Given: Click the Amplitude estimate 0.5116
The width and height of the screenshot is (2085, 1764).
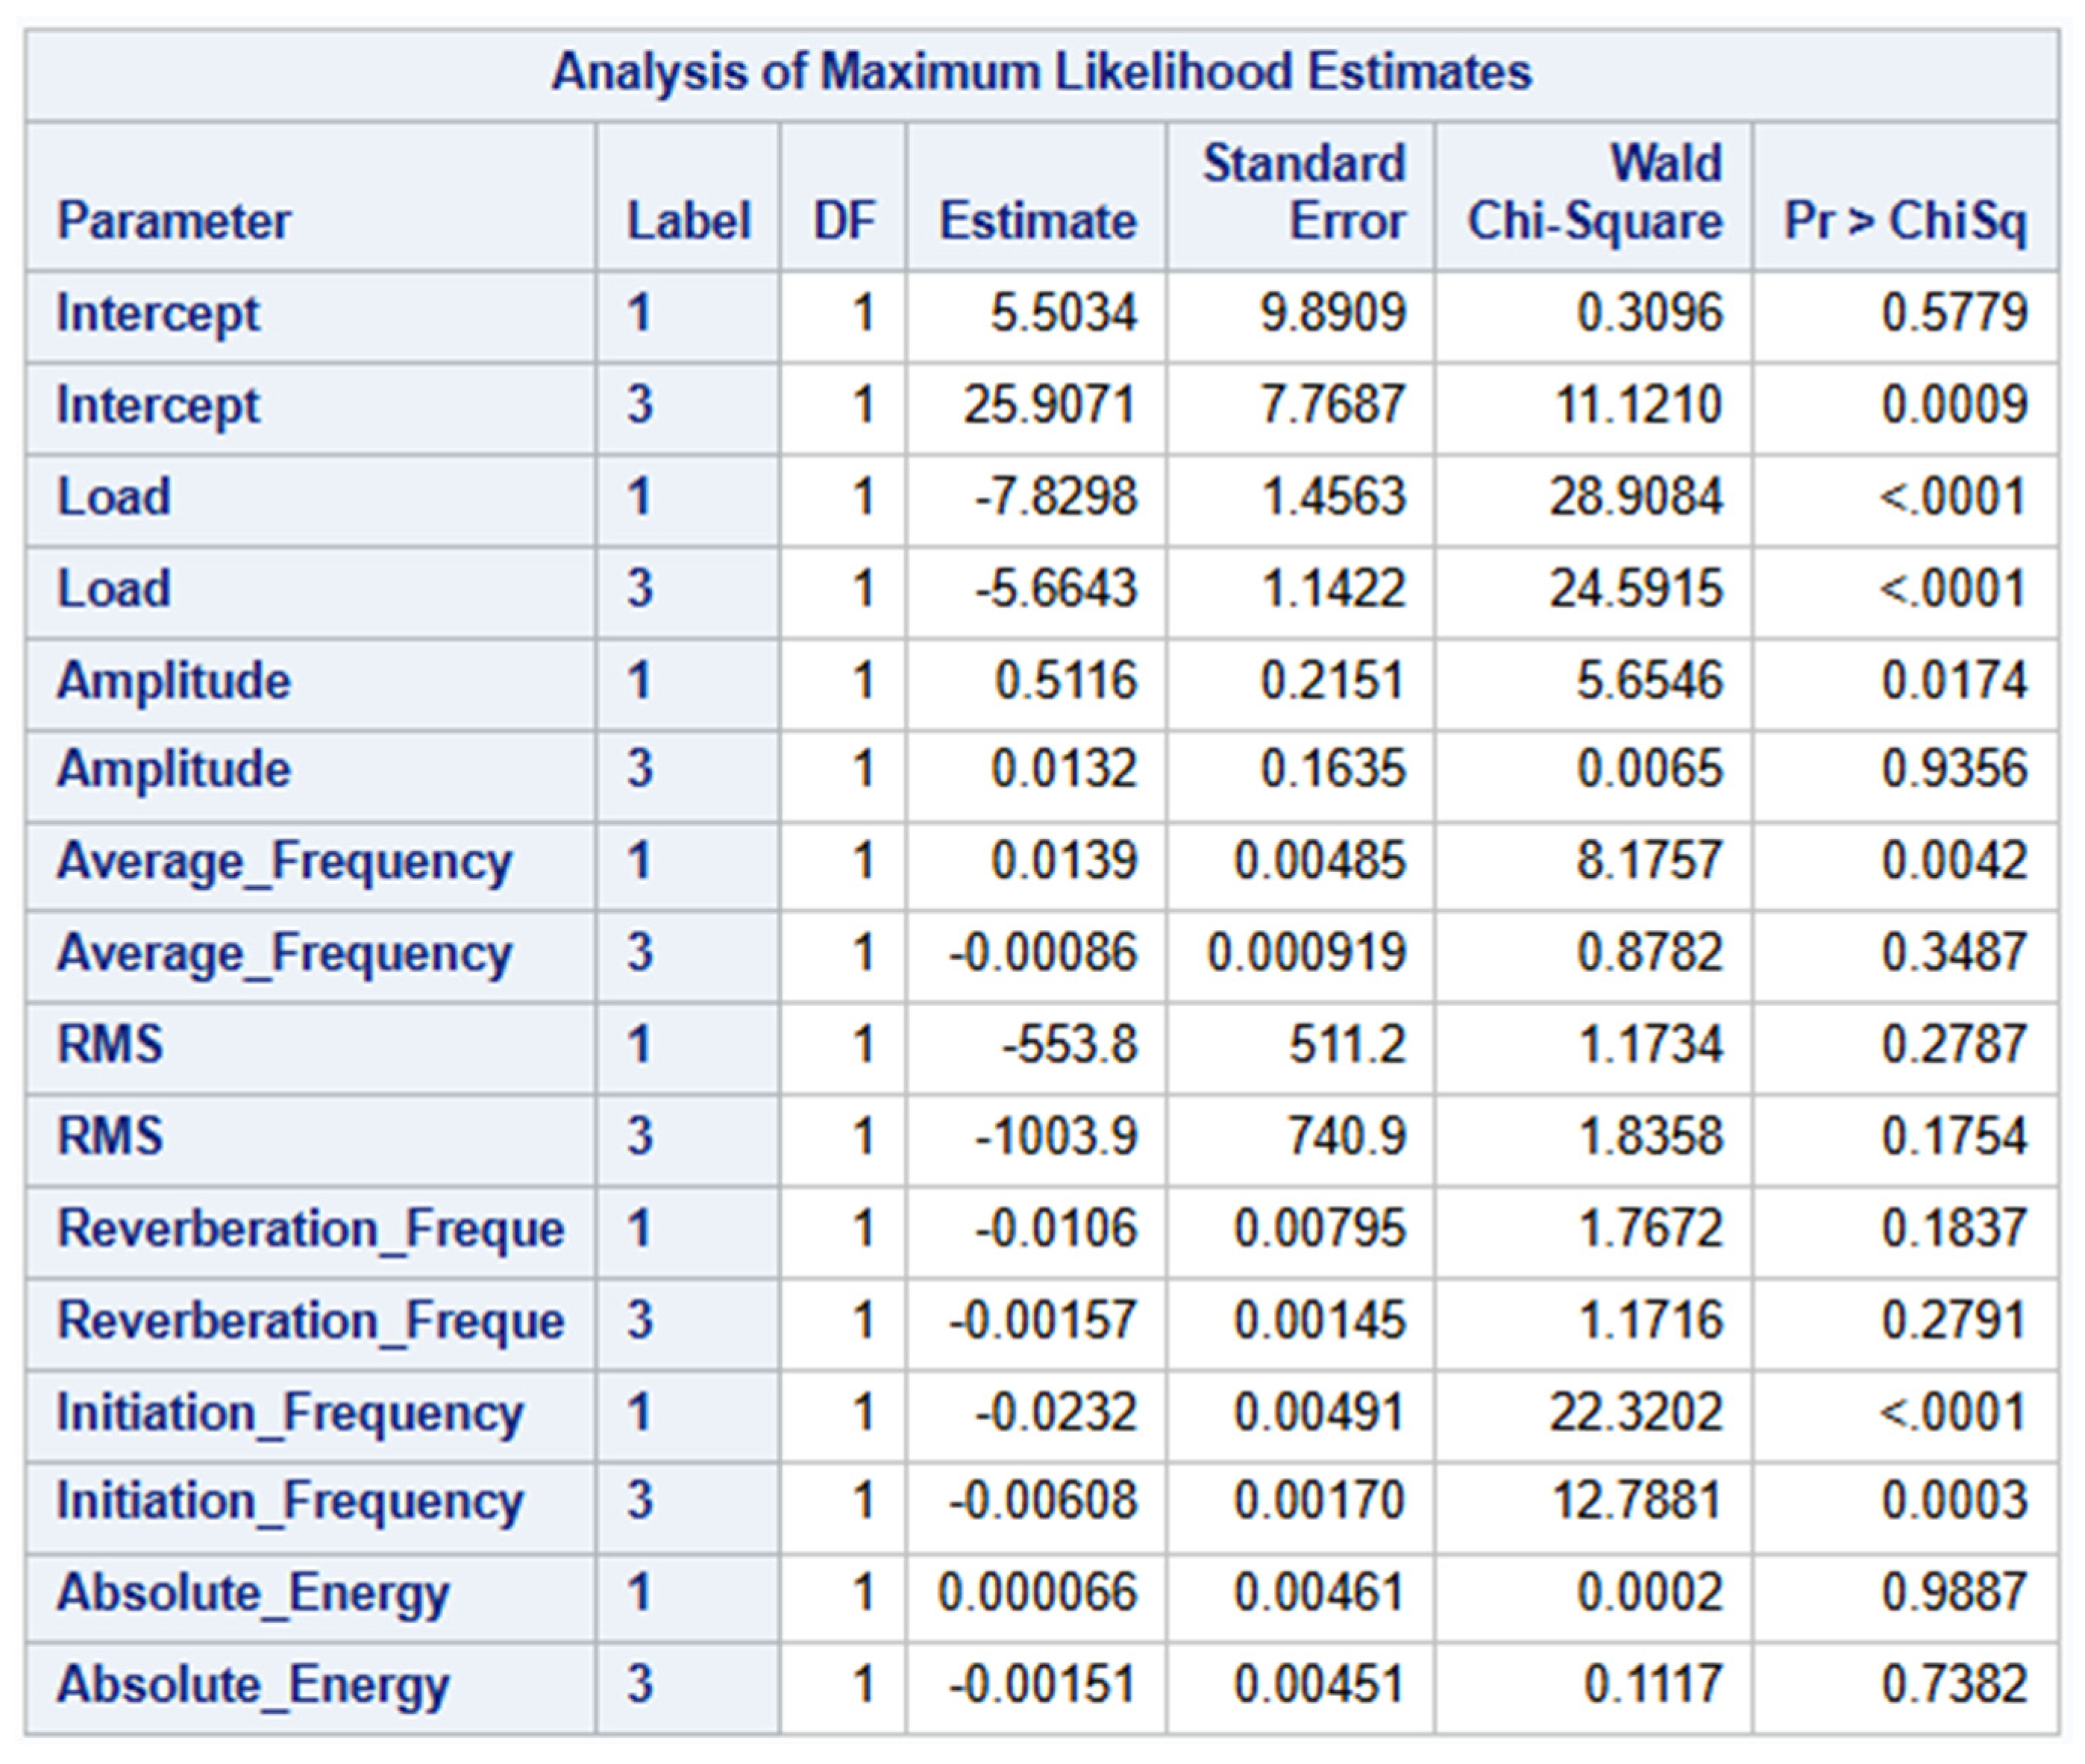Looking at the screenshot, I should 1066,681.
